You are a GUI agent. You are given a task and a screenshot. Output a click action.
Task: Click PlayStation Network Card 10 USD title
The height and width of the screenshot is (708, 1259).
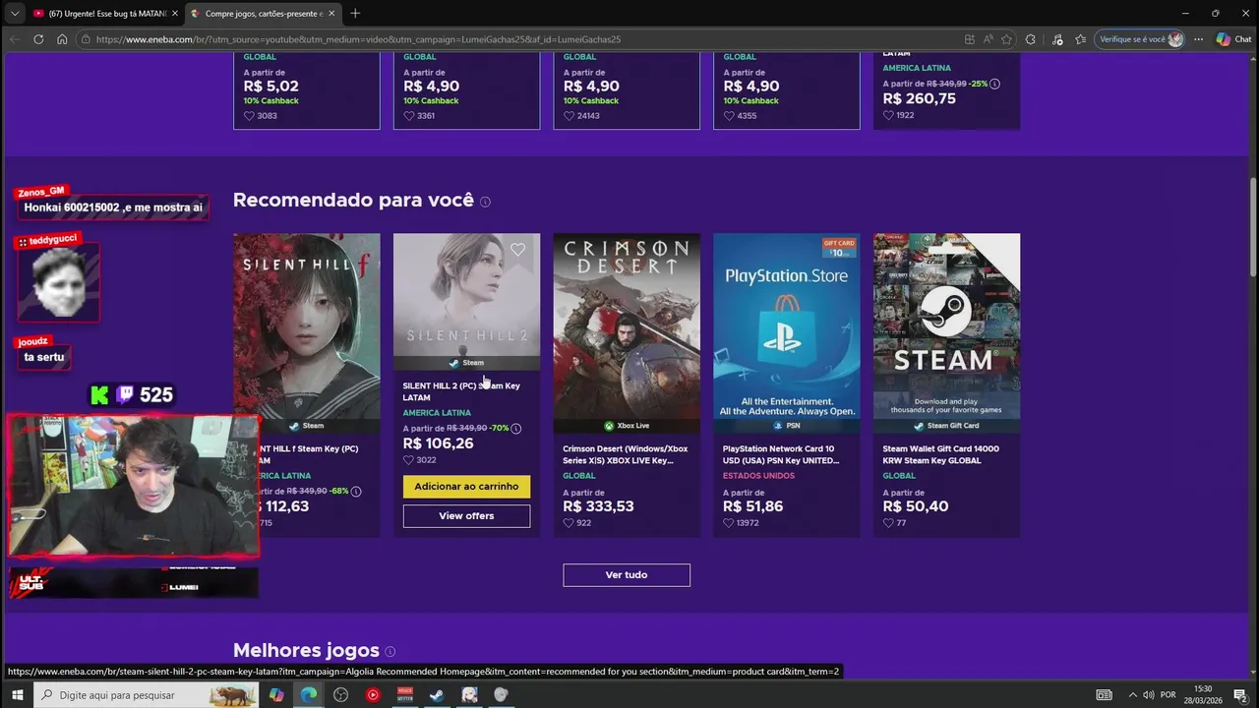click(781, 454)
